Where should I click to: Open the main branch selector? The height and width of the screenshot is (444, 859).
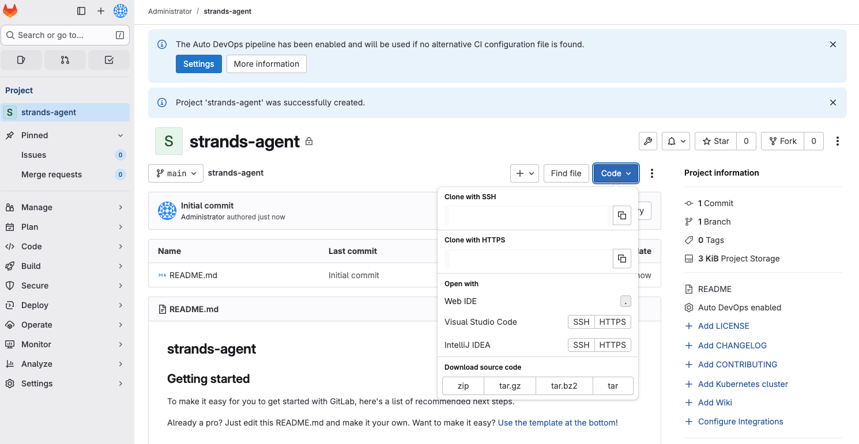(175, 173)
